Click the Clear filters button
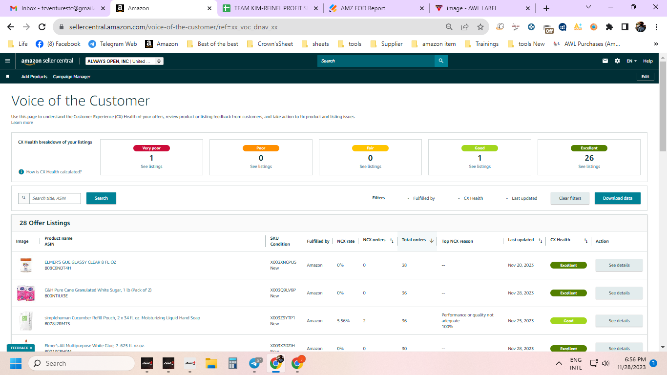Image resolution: width=667 pixels, height=375 pixels. point(570,198)
